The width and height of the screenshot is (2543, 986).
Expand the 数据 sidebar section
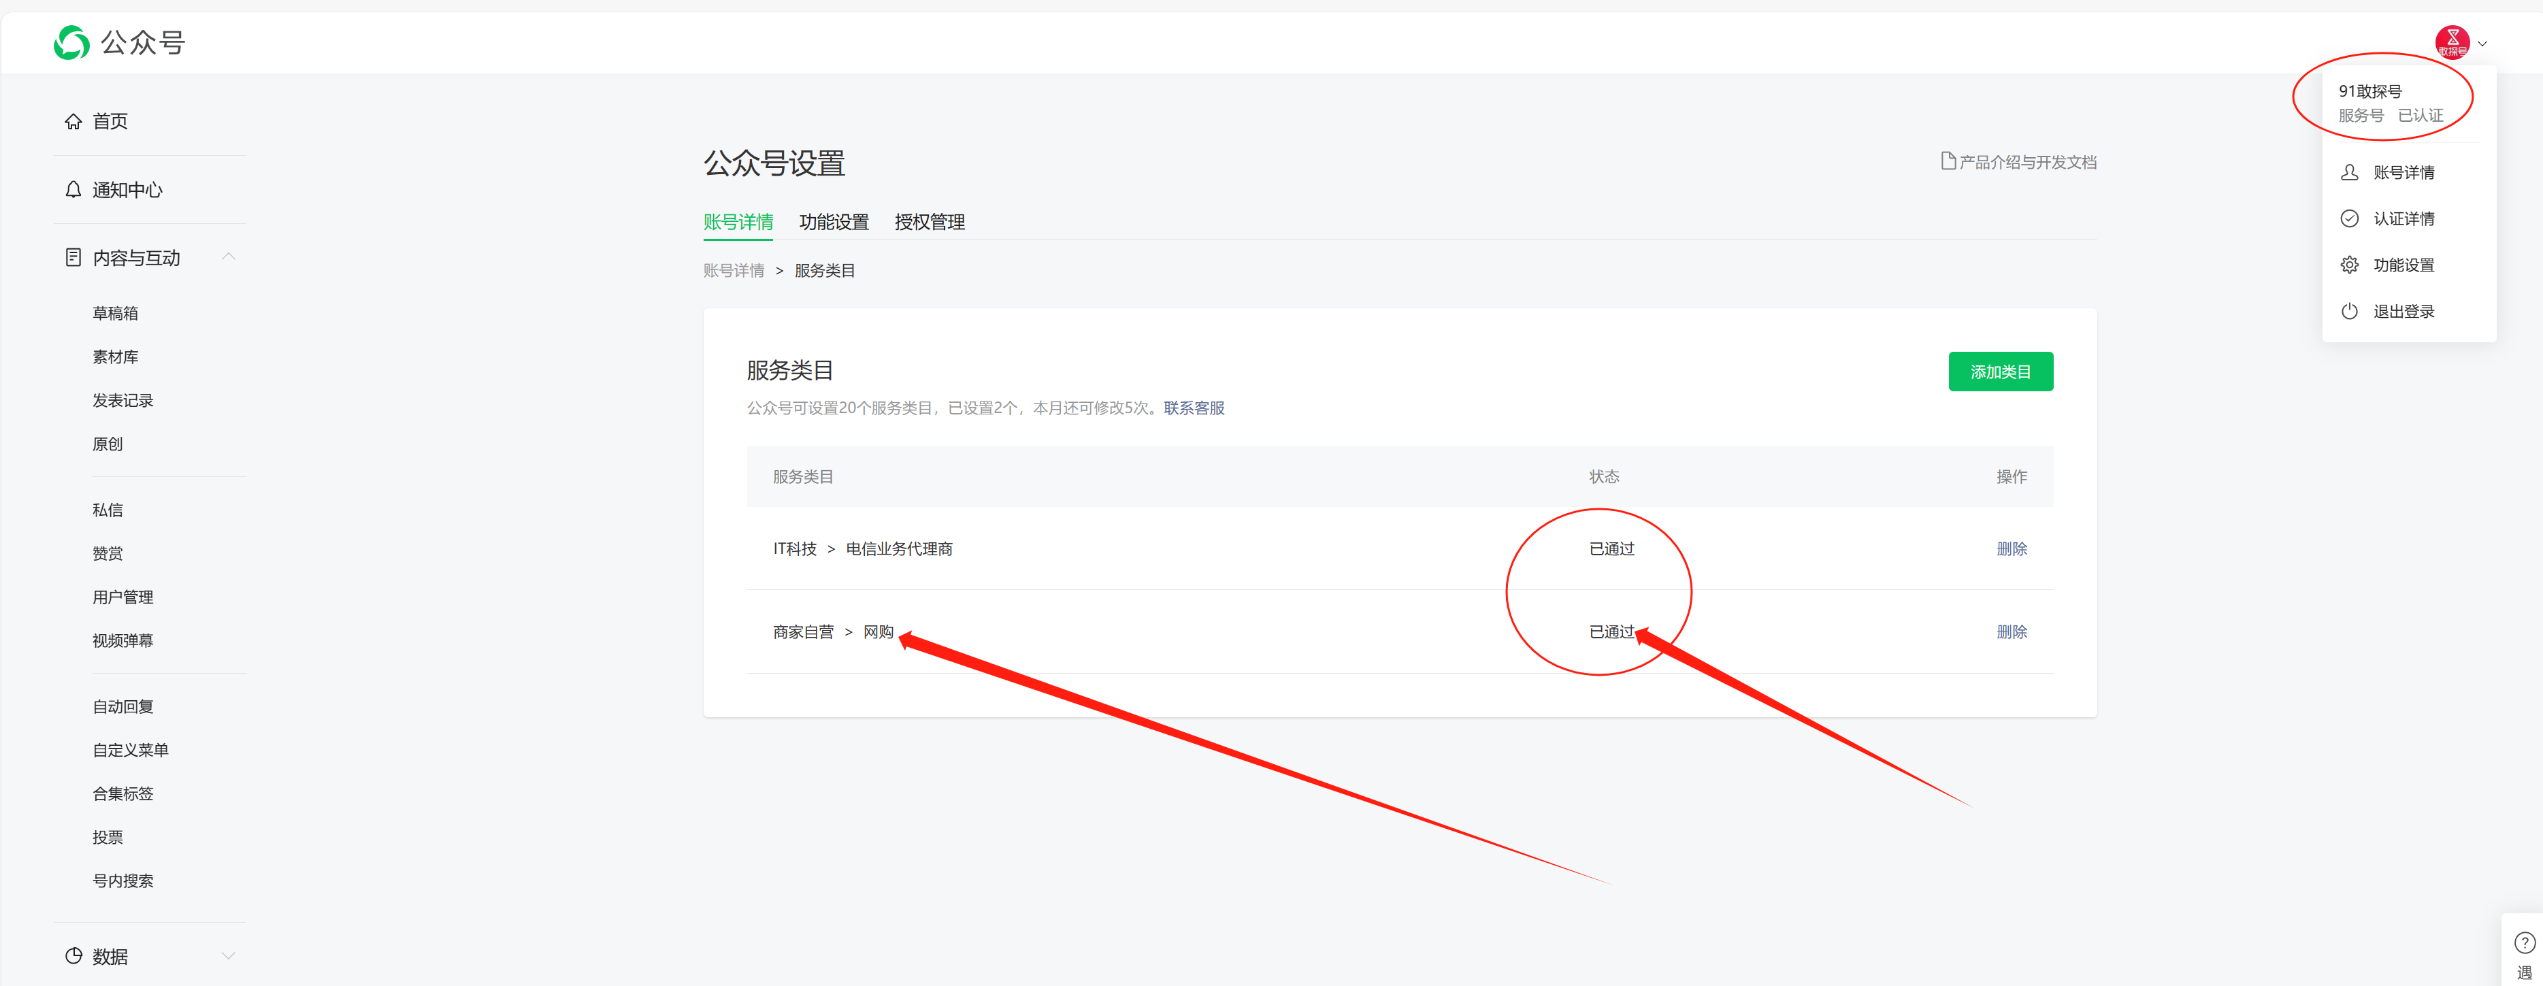pyautogui.click(x=228, y=955)
